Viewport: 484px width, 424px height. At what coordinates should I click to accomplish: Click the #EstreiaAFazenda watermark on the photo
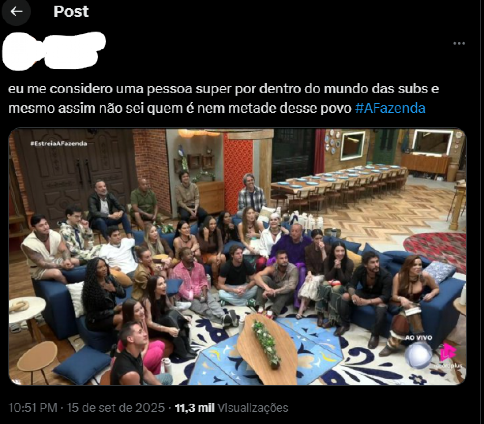point(58,143)
